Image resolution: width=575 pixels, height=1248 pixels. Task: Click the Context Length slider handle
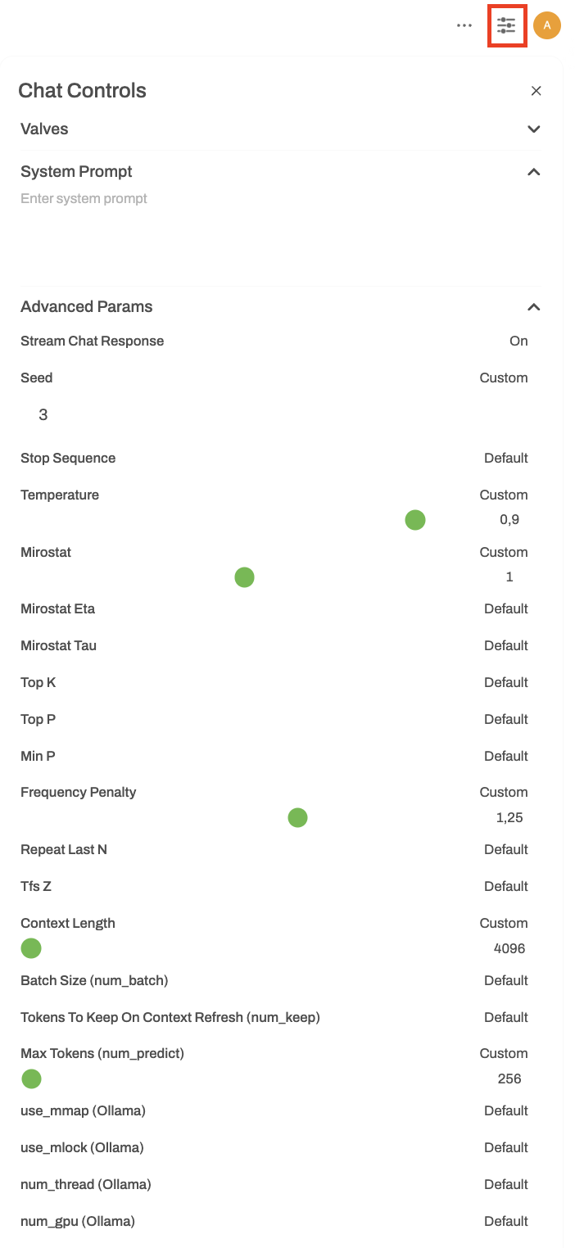tap(31, 948)
